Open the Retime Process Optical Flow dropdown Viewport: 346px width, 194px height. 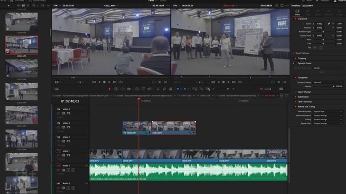click(x=328, y=112)
